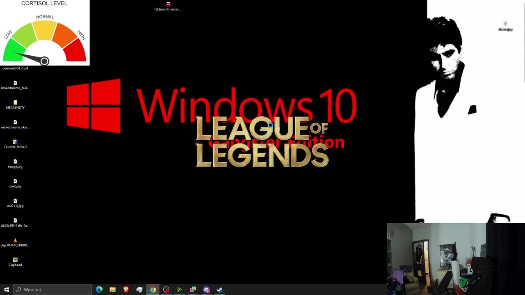Open OBS Studio from the taskbar
The image size is (525, 295).
166,290
